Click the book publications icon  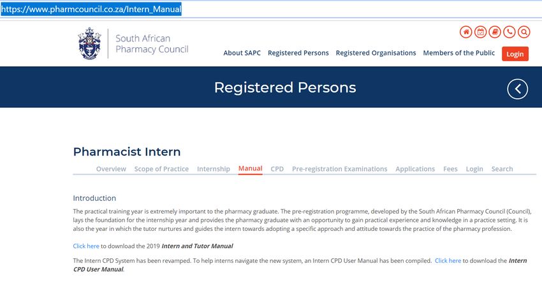click(495, 32)
